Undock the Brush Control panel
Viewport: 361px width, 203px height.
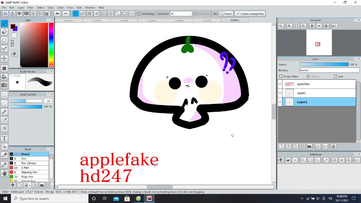(x=48, y=94)
